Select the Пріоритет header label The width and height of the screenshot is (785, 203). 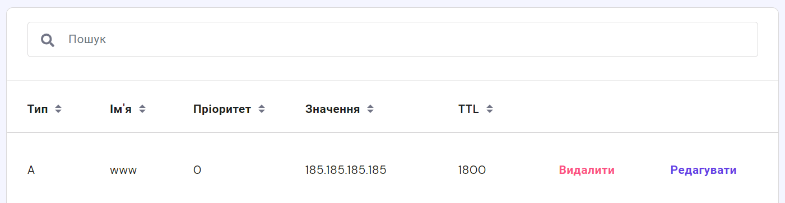tap(222, 109)
